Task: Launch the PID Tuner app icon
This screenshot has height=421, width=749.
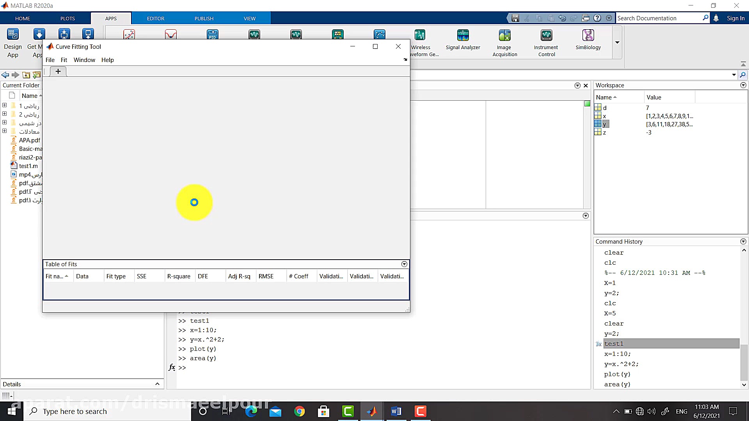Action: pyautogui.click(x=213, y=34)
